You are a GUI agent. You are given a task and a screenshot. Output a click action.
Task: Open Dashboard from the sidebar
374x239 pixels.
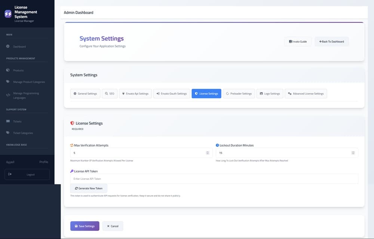pyautogui.click(x=19, y=47)
